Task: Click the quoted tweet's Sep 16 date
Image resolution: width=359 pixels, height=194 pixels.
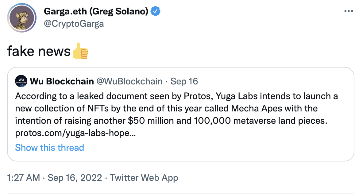Action: click(x=184, y=81)
